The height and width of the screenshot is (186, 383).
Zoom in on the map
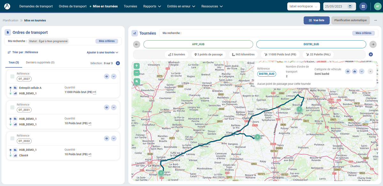(x=137, y=66)
